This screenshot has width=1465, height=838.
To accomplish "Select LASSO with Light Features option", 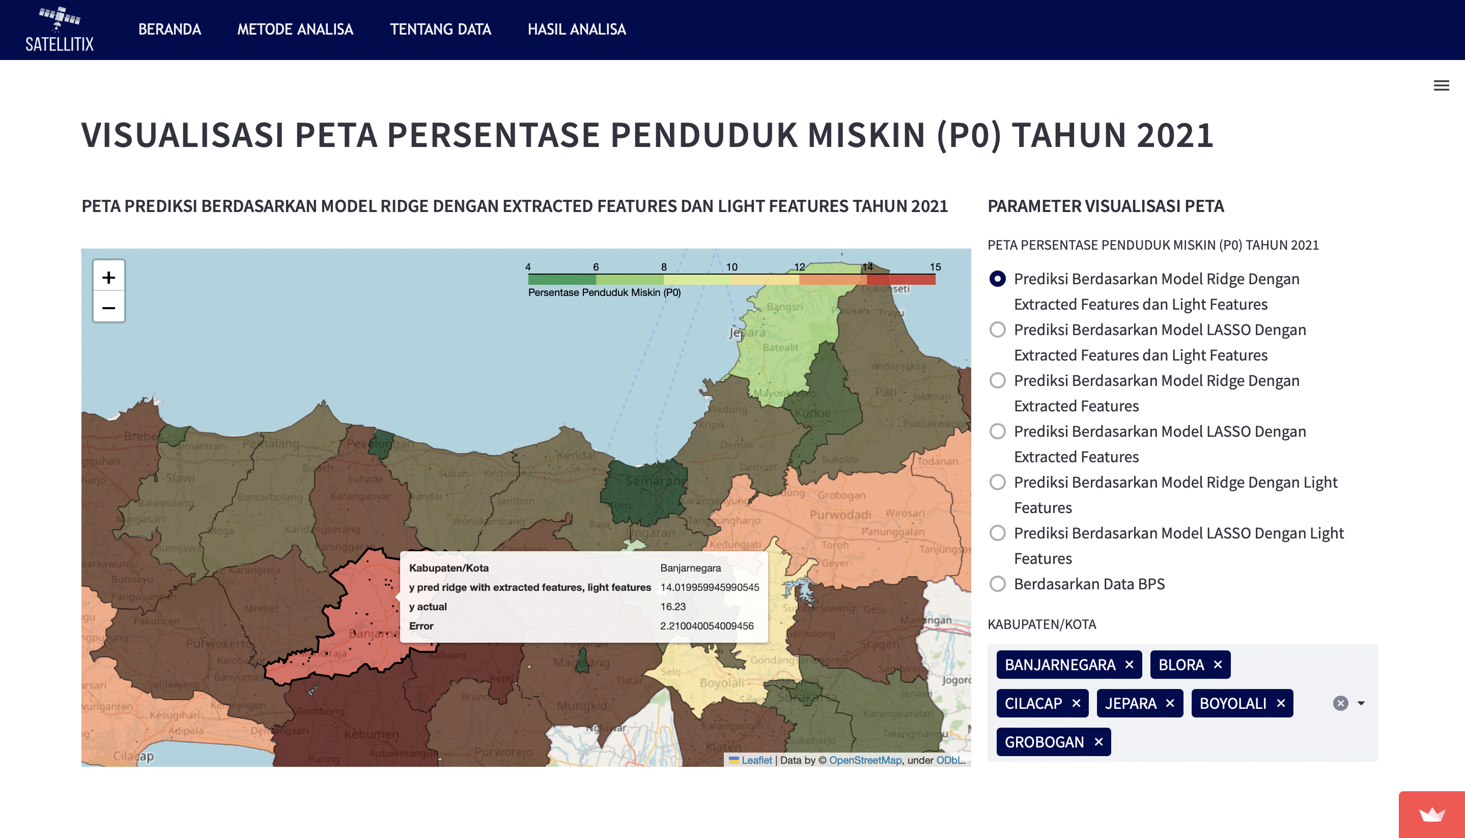I will pyautogui.click(x=997, y=533).
